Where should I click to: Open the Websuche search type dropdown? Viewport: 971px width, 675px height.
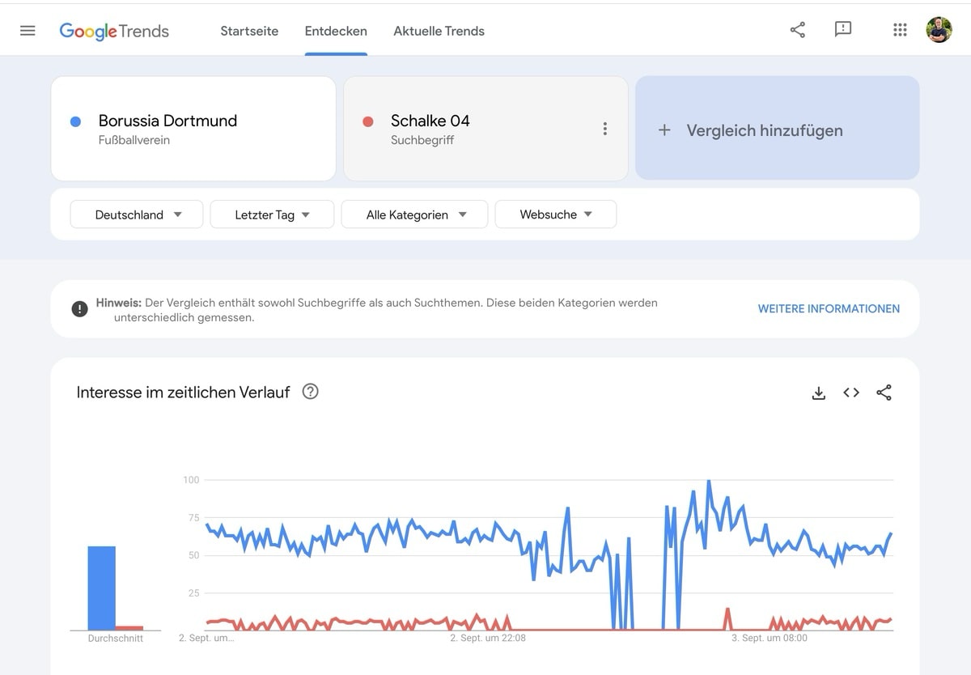556,214
